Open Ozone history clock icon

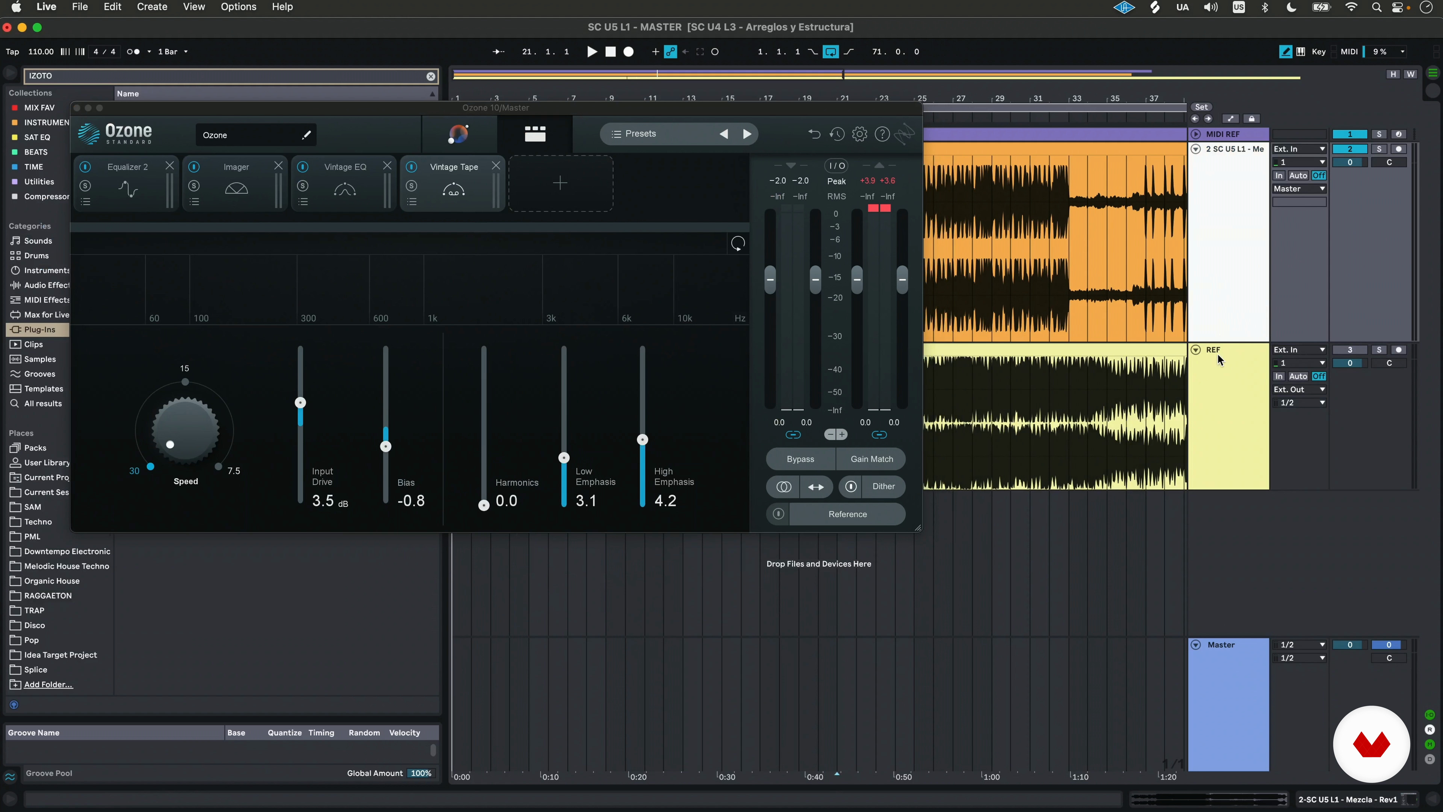(x=837, y=134)
